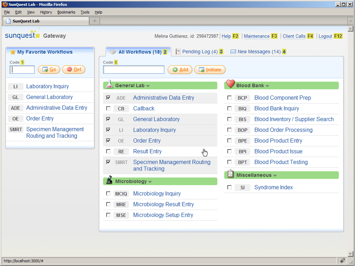Click the 'Gateway' heading text
The width and height of the screenshot is (355, 266).
pos(55,36)
